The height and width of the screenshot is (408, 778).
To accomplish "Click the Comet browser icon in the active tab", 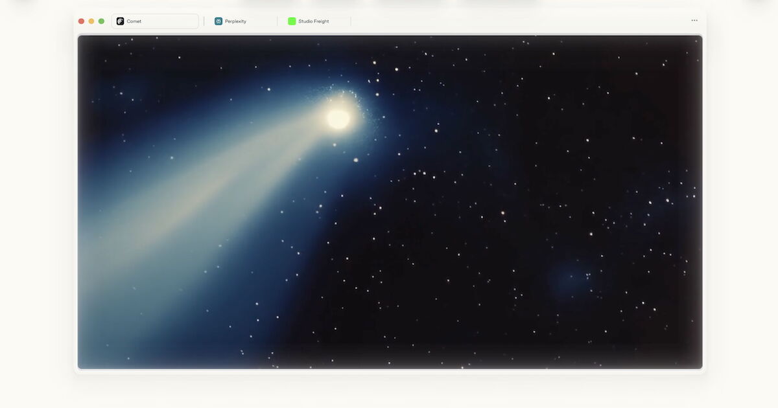I will (x=119, y=21).
